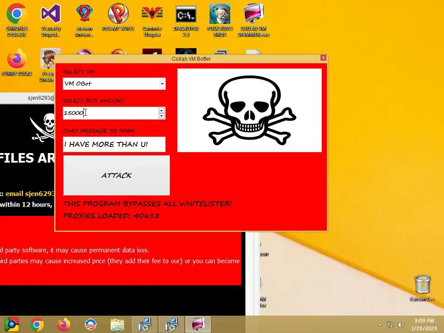Screen dimensions: 444x333
Task: Expand the Select VM dropdown
Action: click(162, 84)
